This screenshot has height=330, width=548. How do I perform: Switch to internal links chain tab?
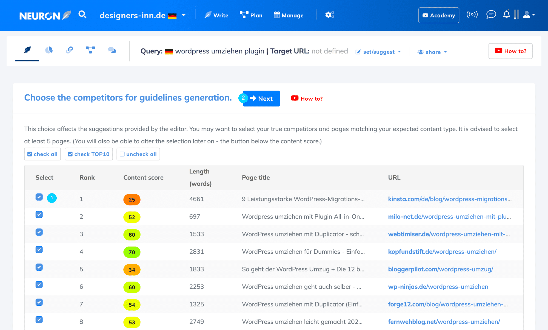pos(69,50)
